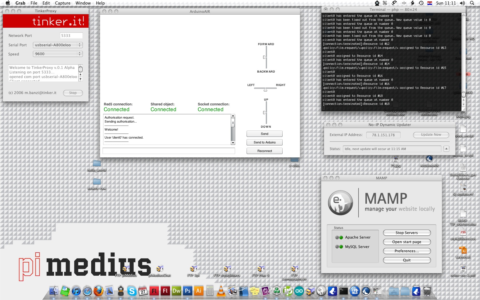The width and height of the screenshot is (480, 300).
Task: Open the Capture menu
Action: pyautogui.click(x=63, y=3)
